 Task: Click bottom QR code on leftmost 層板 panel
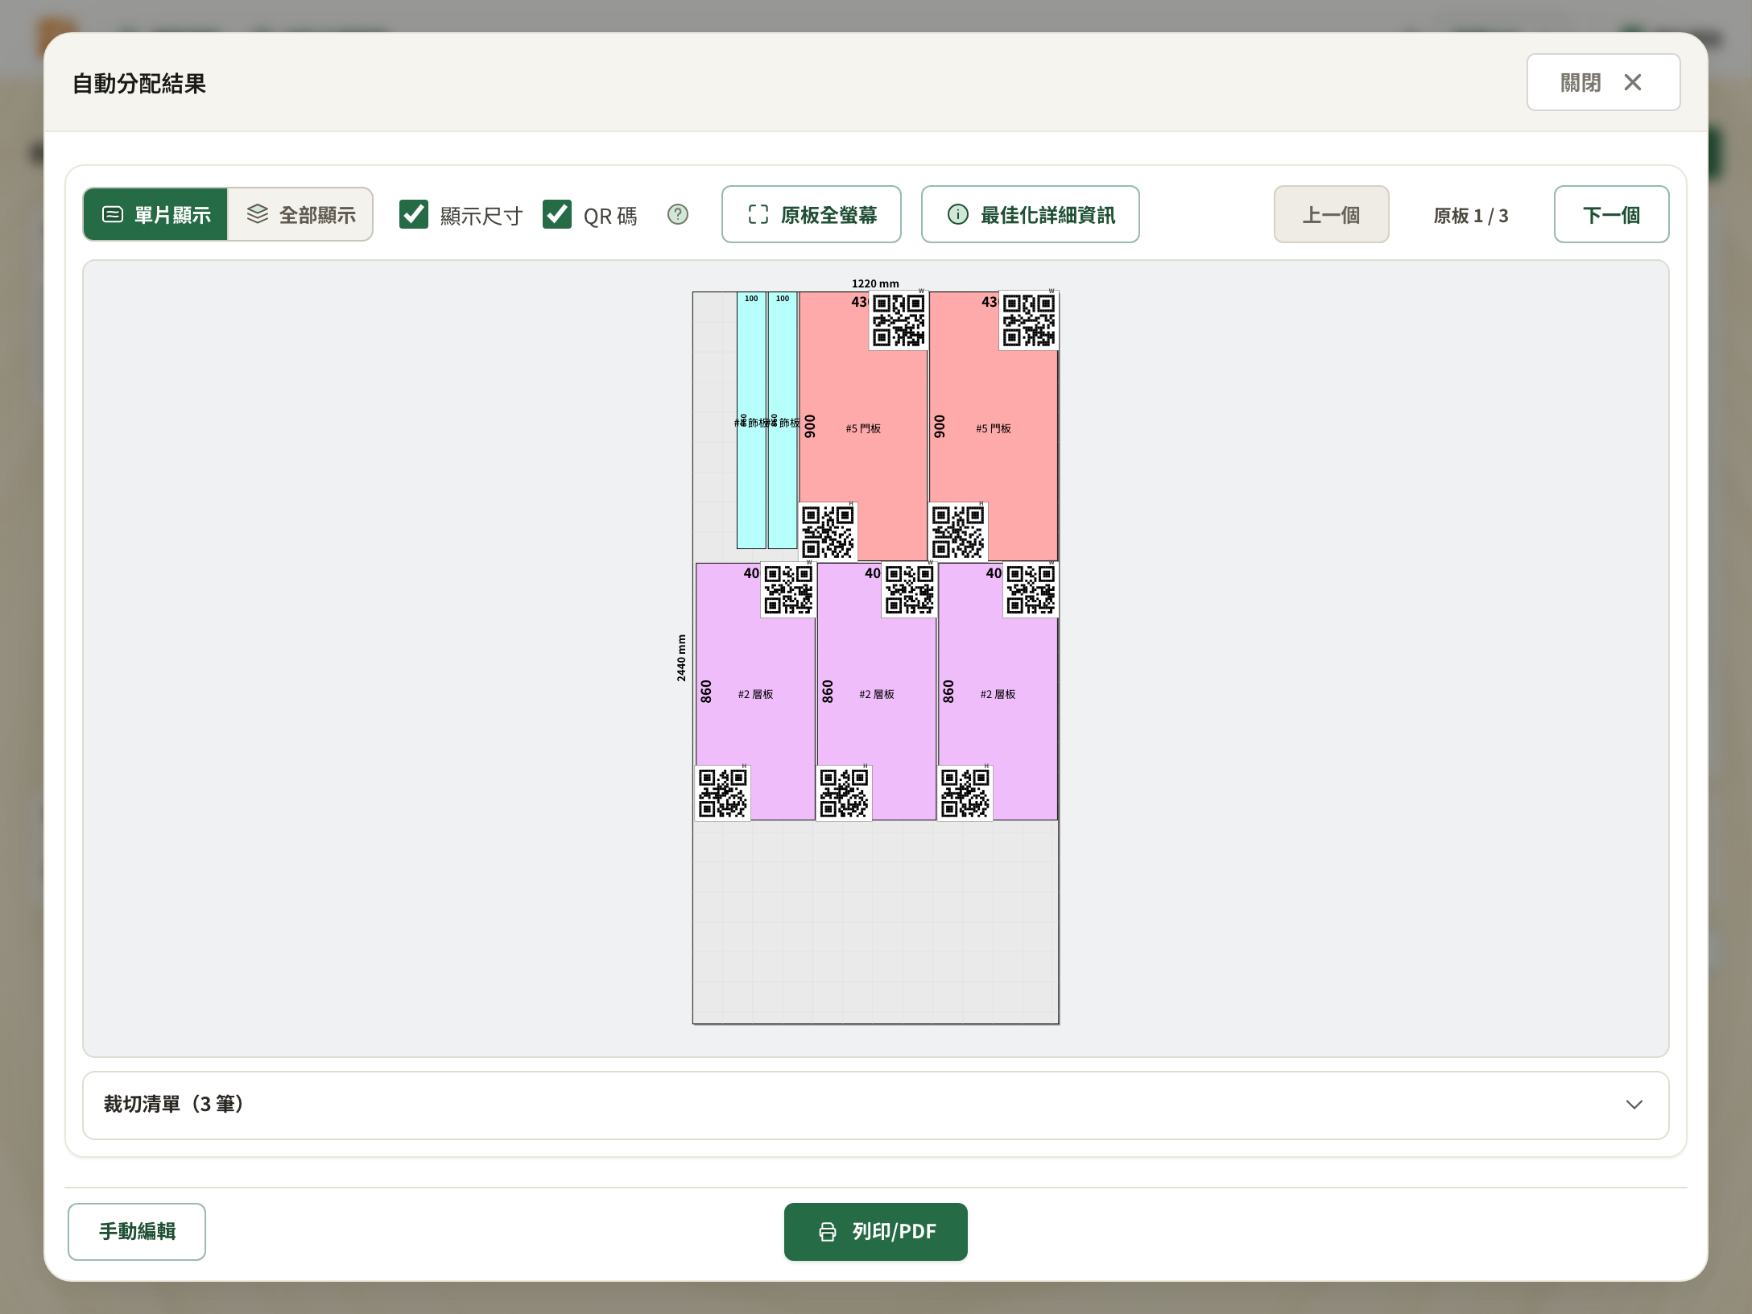tap(723, 793)
